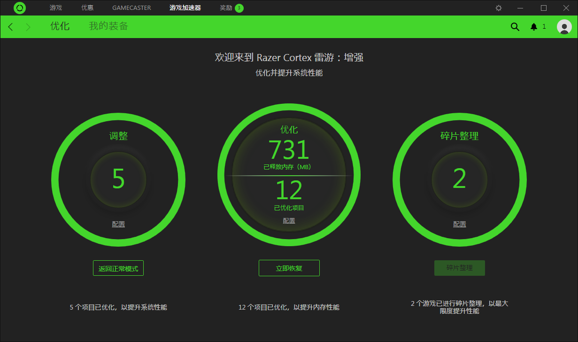Open 配置 link under 已优化项目
Image resolution: width=578 pixels, height=342 pixels.
[289, 221]
